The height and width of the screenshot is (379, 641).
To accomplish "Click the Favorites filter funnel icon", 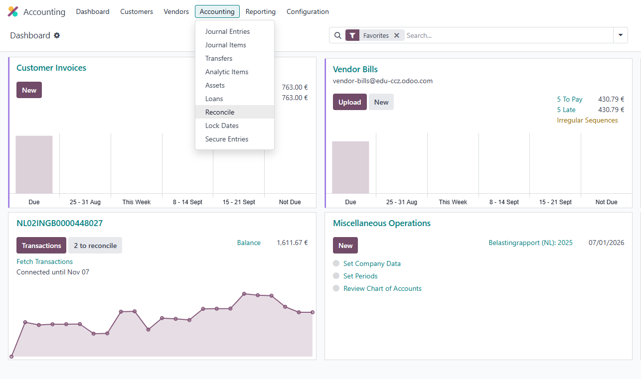I will point(352,35).
